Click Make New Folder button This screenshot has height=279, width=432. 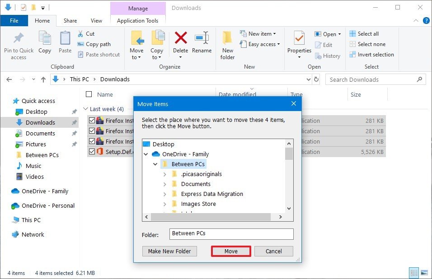(x=169, y=251)
